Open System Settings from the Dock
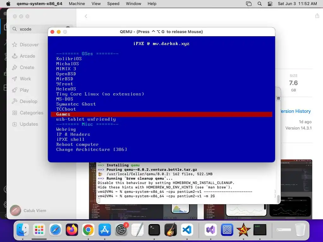 pyautogui.click(x=121, y=230)
